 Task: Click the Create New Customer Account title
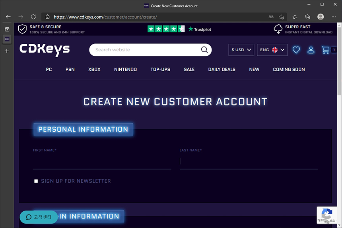click(175, 102)
